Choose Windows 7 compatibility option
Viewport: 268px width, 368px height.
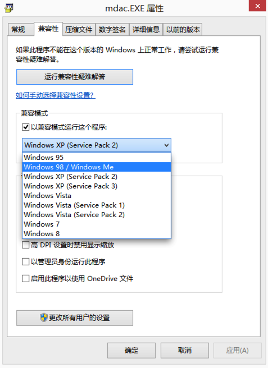[x=97, y=224]
